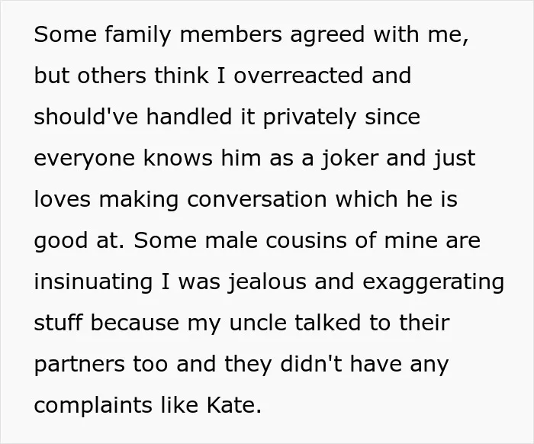The height and width of the screenshot is (444, 534).
Task: Click the word "conversation" in fifth line
Action: (257, 199)
